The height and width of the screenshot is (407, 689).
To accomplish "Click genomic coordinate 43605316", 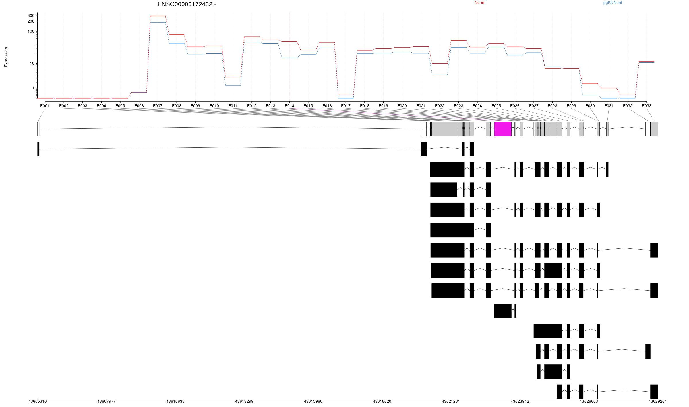I will pyautogui.click(x=38, y=401).
